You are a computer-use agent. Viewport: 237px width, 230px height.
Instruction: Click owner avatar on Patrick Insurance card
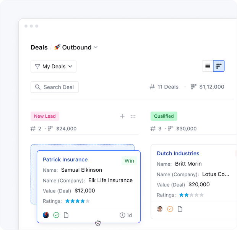tap(46, 215)
